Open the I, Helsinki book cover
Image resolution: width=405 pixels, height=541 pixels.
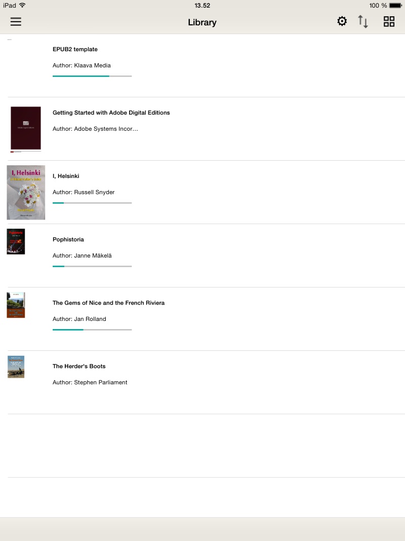(26, 192)
